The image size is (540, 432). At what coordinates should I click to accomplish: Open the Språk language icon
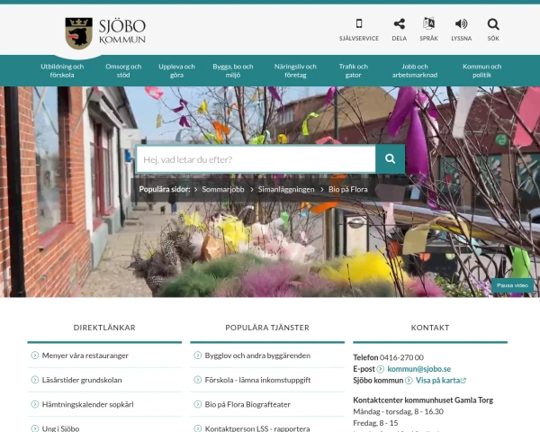428,24
